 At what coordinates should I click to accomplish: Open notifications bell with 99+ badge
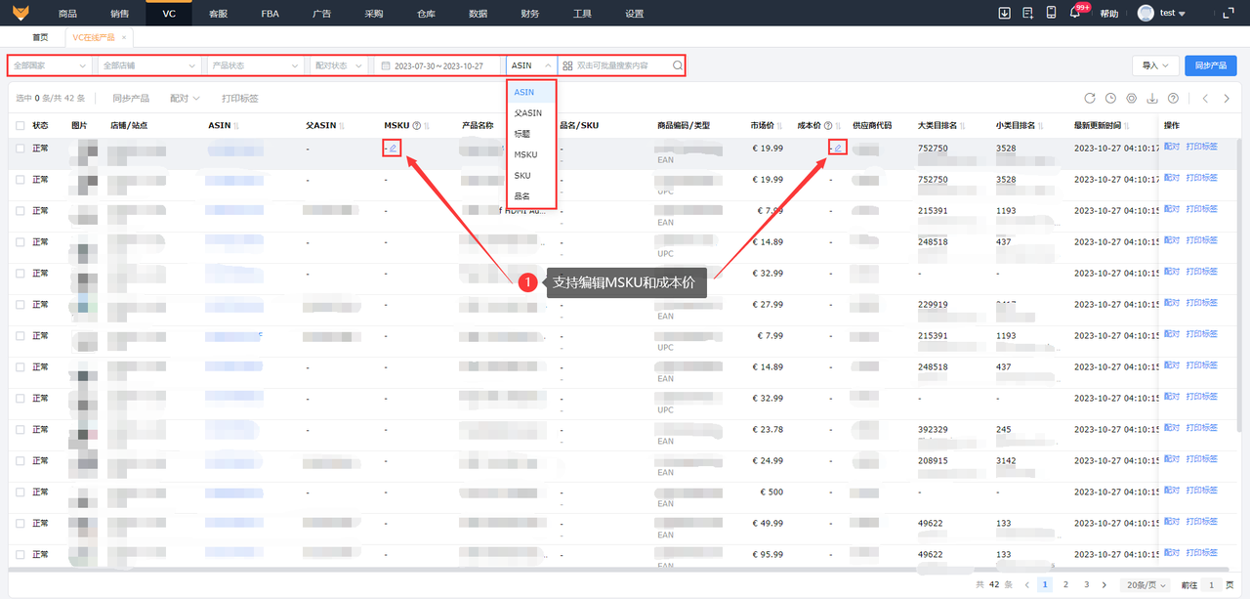1075,14
